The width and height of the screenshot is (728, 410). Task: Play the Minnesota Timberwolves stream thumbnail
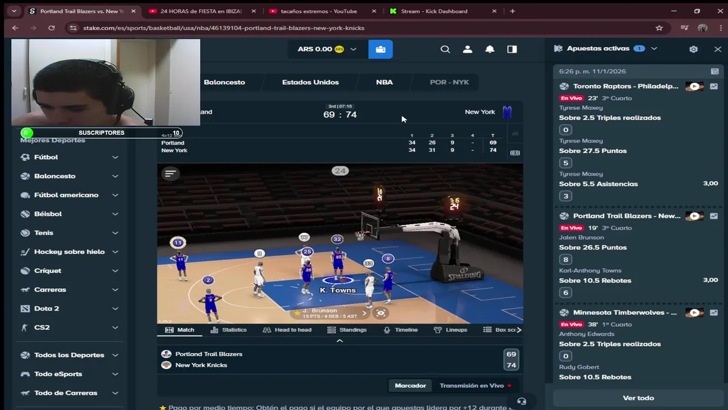click(x=694, y=313)
